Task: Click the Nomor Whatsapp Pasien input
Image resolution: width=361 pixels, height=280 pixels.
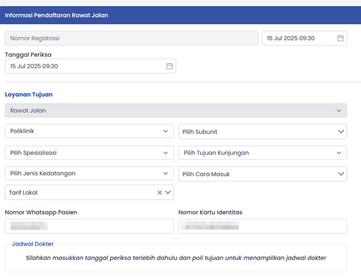Action: point(89,226)
